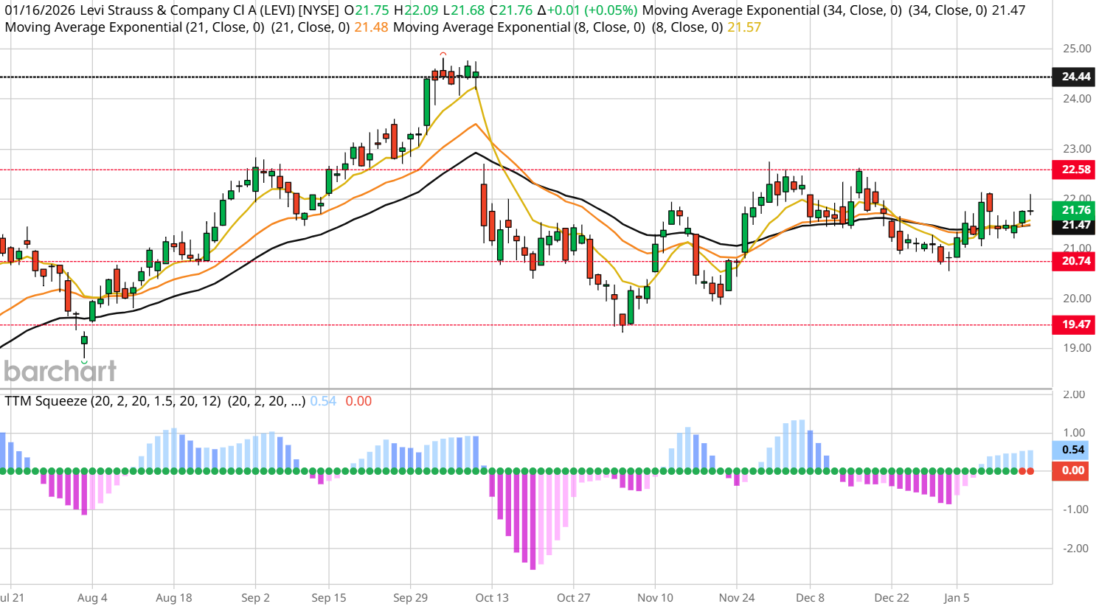
Task: Select the 34-period Moving Average Exponential label
Action: 772,10
